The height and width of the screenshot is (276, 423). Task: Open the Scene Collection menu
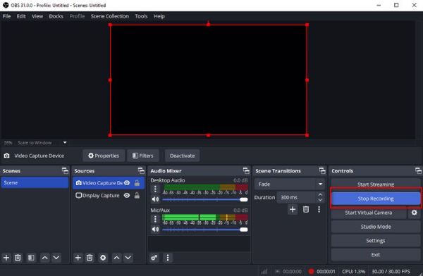coord(109,16)
